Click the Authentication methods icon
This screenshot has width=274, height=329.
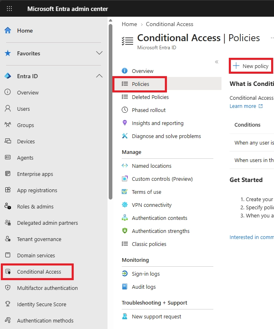click(x=8, y=320)
